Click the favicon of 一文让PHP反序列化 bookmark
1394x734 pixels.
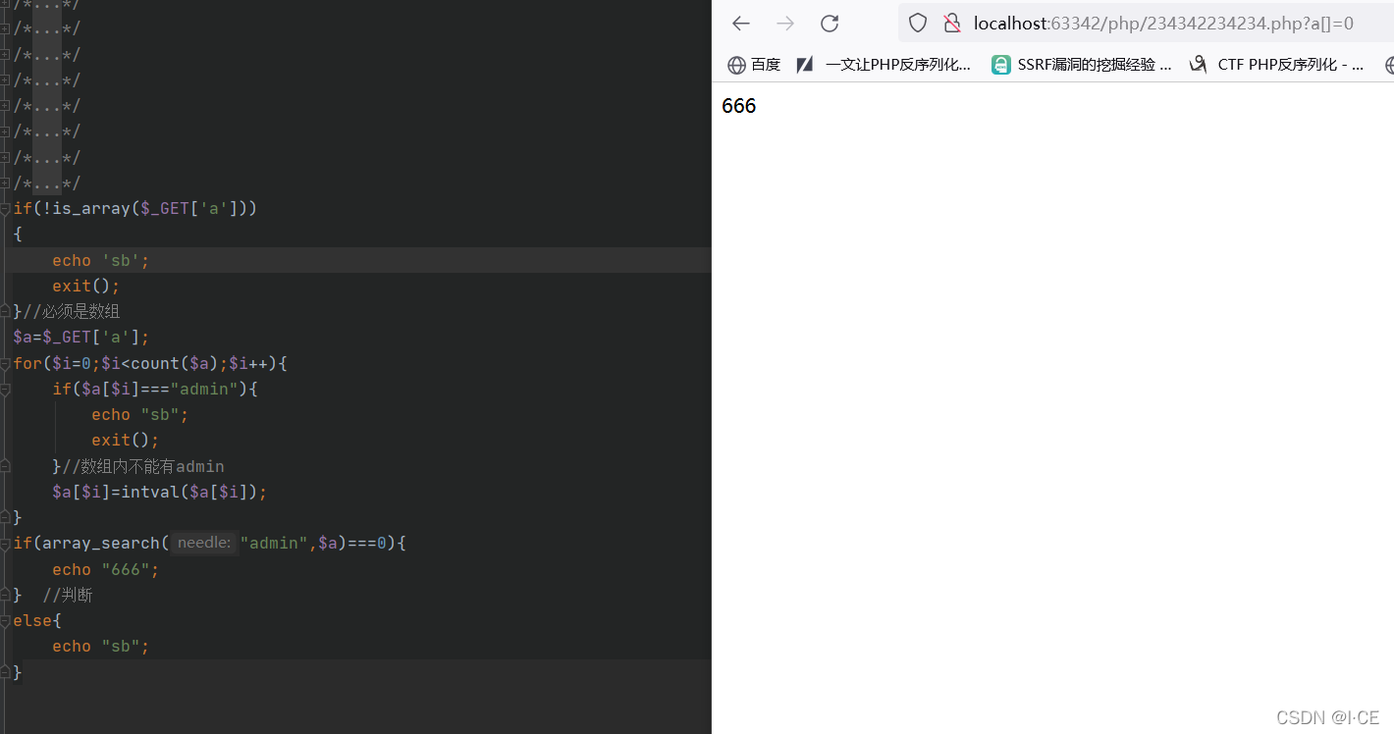pyautogui.click(x=805, y=65)
